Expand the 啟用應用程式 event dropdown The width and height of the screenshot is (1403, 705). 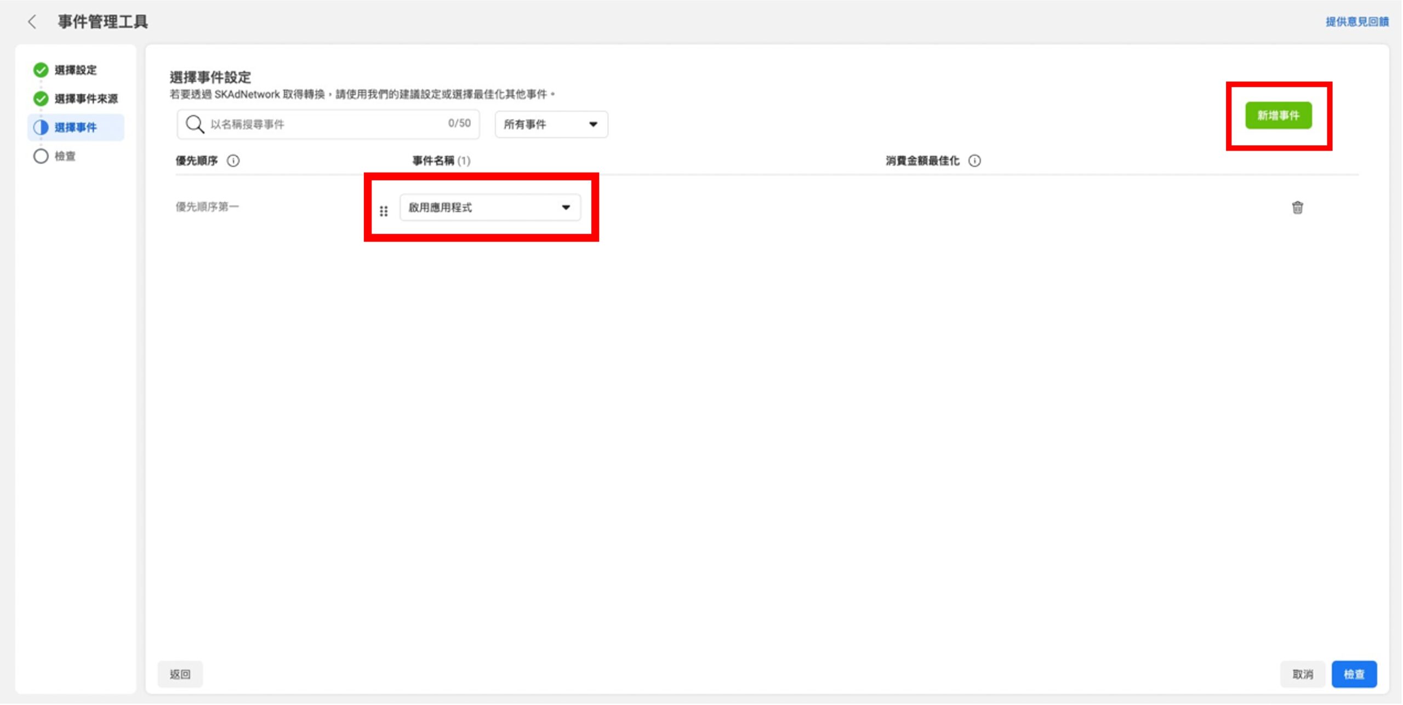pos(490,208)
